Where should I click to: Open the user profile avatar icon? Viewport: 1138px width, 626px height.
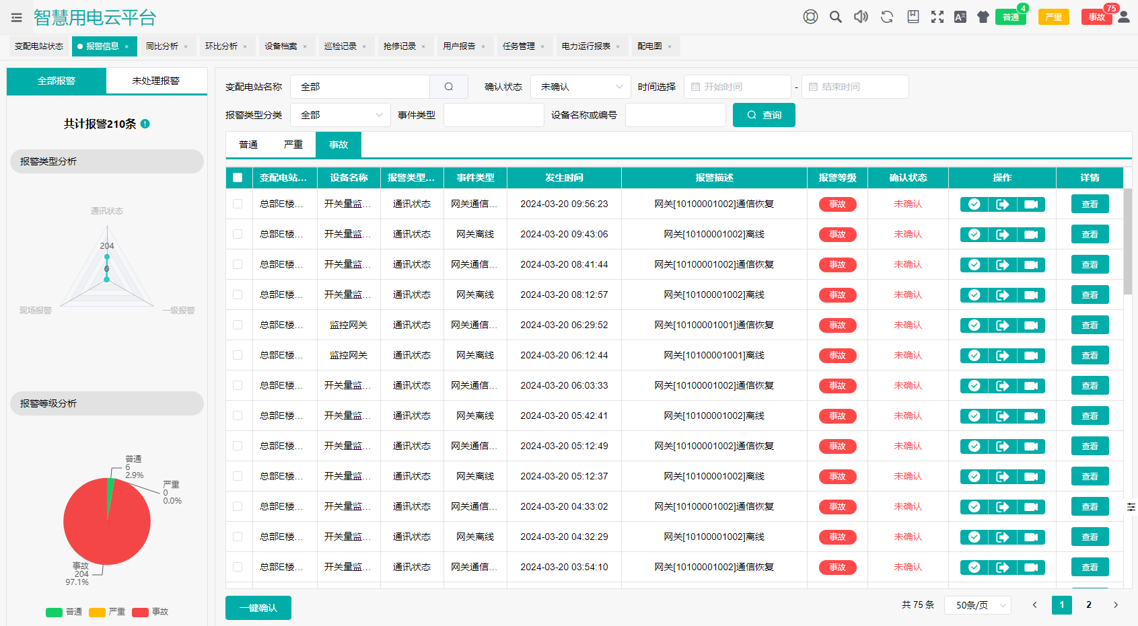(1124, 17)
